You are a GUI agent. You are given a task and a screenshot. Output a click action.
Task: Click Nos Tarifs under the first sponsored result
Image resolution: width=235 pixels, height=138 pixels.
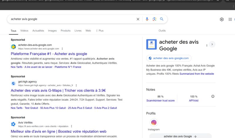pyautogui.click(x=16, y=67)
